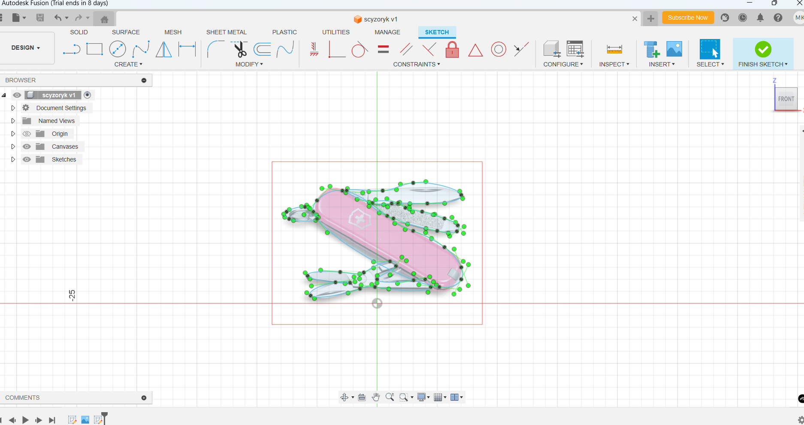This screenshot has width=804, height=425.
Task: Switch to the PLASTIC tab
Action: (284, 32)
